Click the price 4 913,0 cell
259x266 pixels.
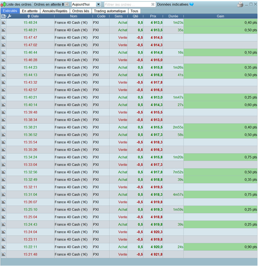(153, 97)
